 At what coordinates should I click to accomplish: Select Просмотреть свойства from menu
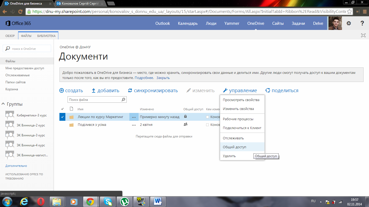242,100
